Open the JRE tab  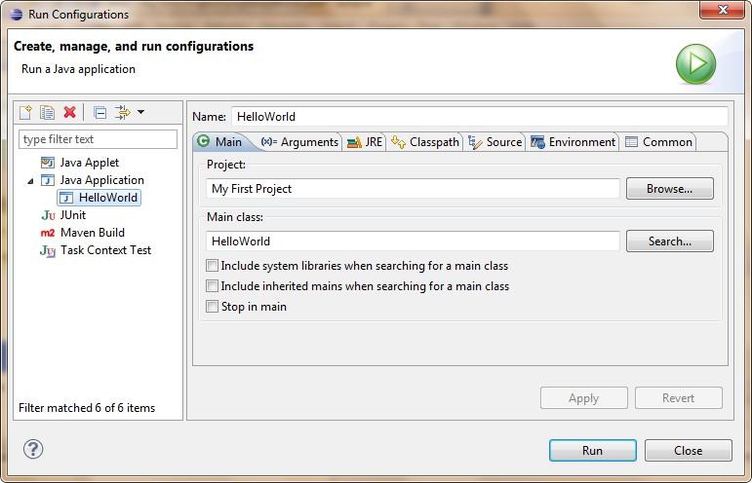pos(365,142)
